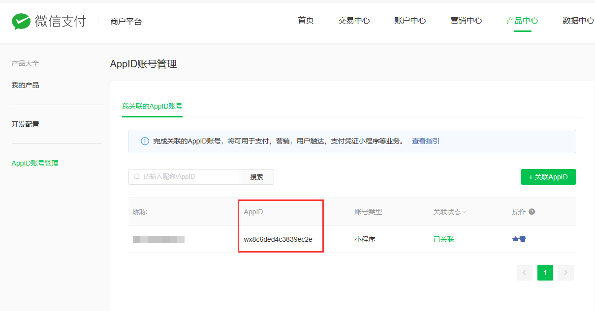Click the + 关联AppID button
This screenshot has width=595, height=311.
548,177
